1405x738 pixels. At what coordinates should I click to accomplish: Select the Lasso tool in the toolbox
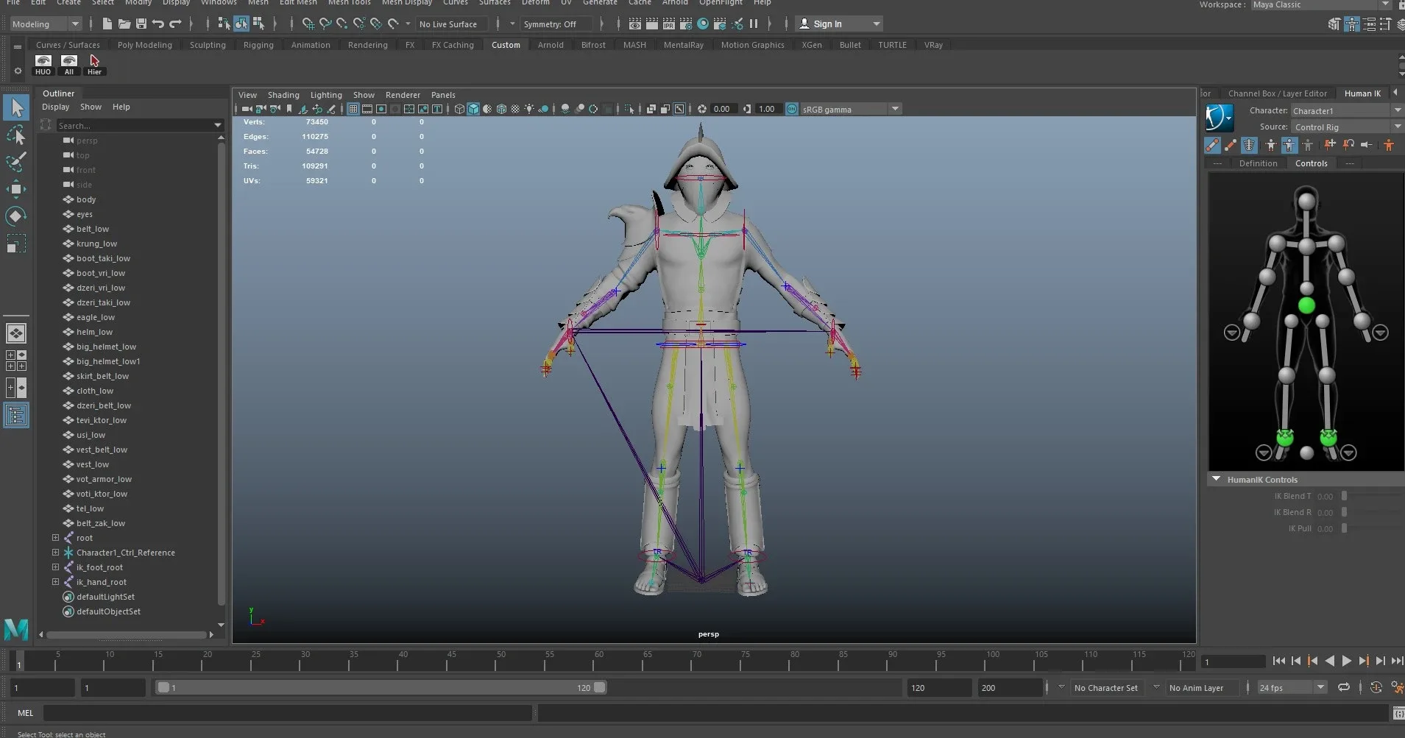point(16,135)
